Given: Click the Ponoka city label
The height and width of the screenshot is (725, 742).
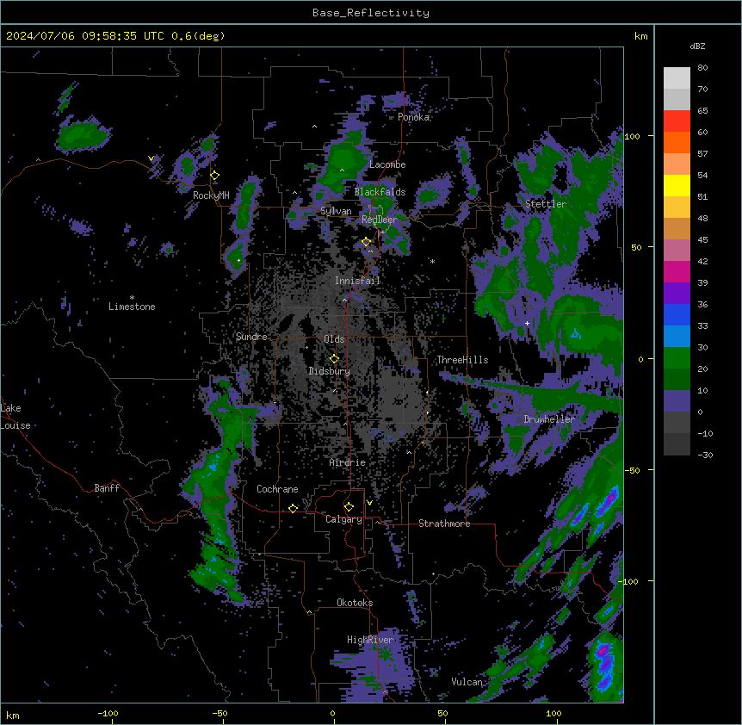Looking at the screenshot, I should [x=413, y=117].
